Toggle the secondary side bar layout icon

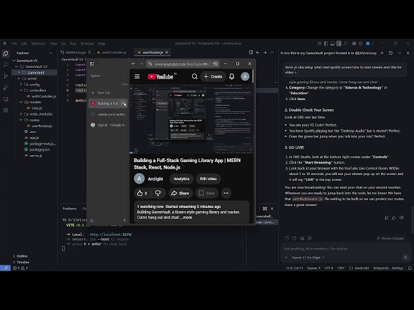[x=339, y=43]
